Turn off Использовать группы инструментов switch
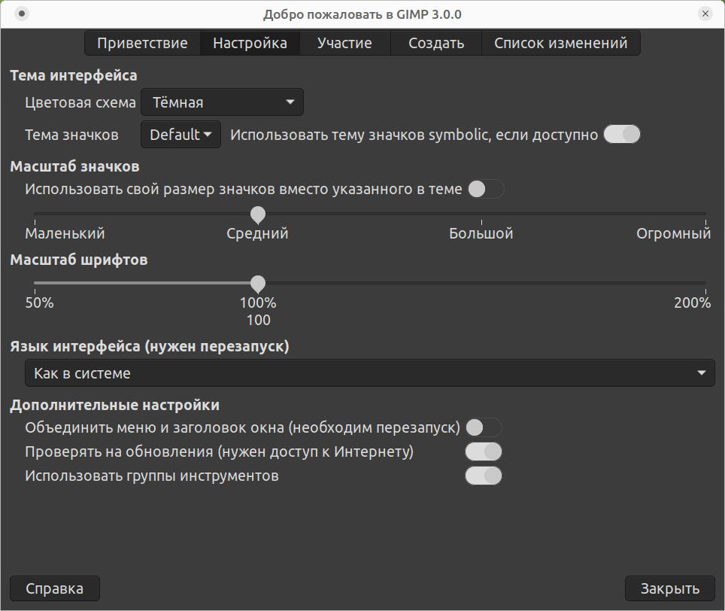 484,476
